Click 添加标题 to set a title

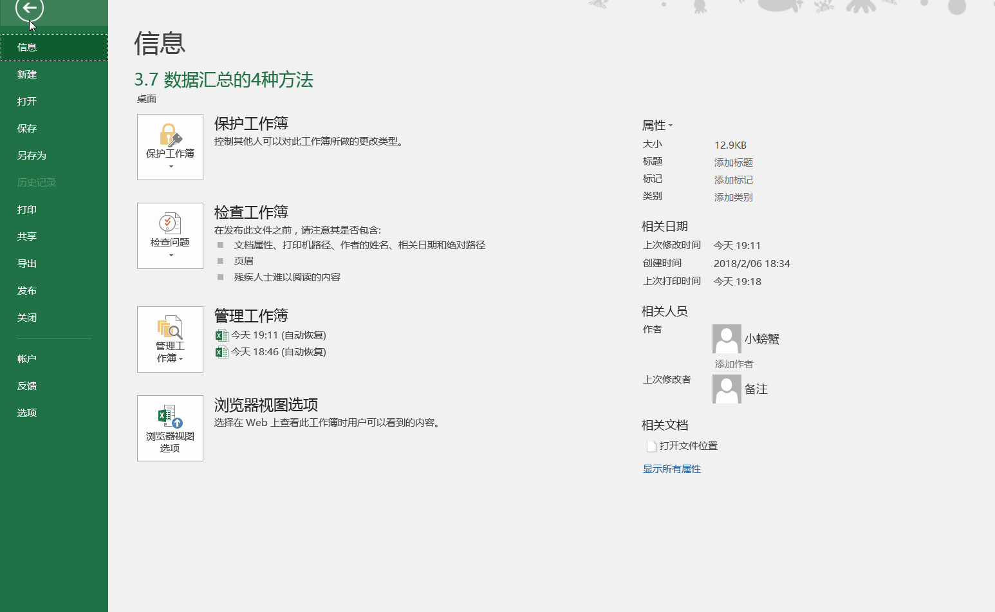click(733, 162)
